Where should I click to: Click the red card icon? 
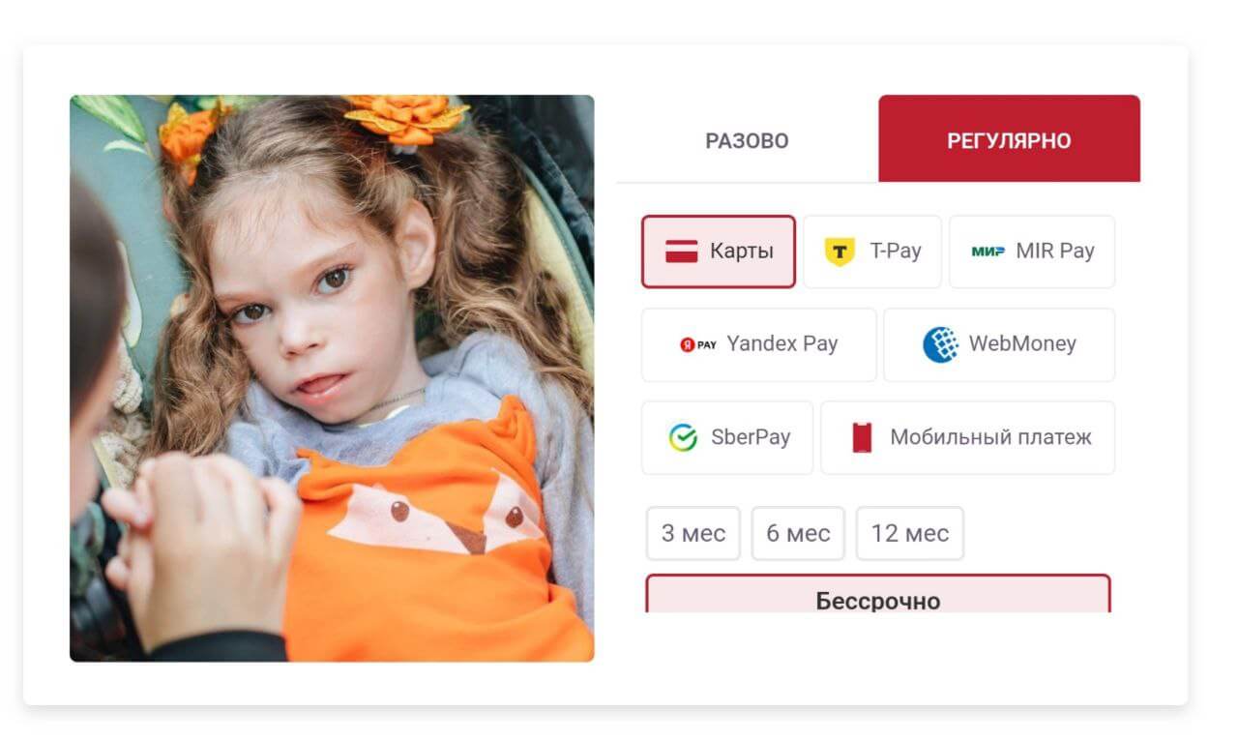coord(682,252)
